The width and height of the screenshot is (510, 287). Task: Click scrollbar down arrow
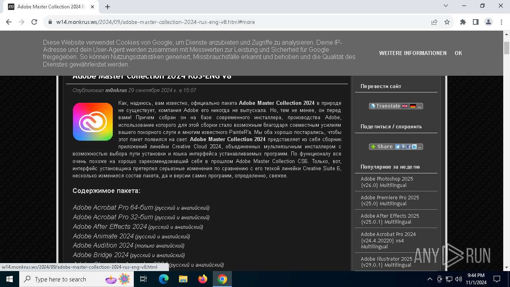tap(506, 267)
